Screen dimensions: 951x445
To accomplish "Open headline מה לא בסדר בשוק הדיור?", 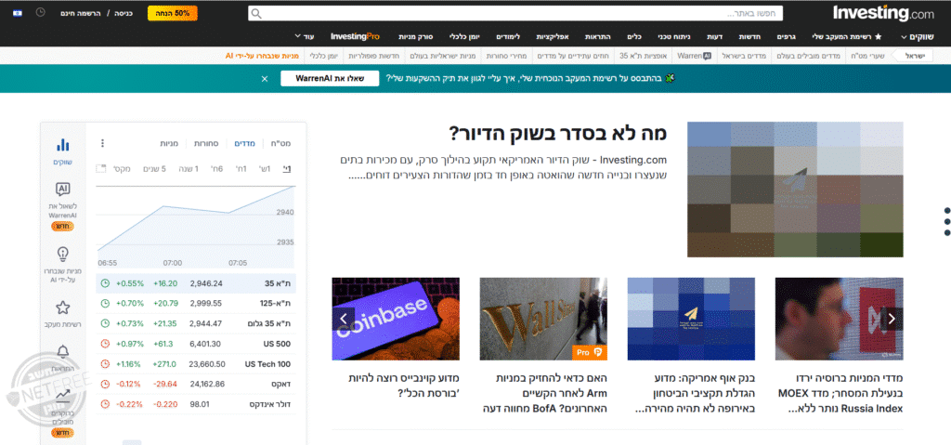I will tap(558, 134).
